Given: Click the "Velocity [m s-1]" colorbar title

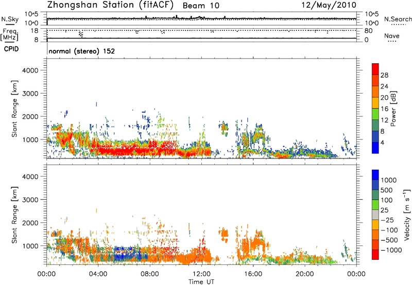Looking at the screenshot, I should [x=407, y=215].
